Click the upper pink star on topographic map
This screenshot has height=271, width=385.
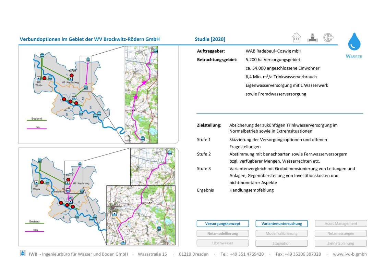tap(144, 83)
